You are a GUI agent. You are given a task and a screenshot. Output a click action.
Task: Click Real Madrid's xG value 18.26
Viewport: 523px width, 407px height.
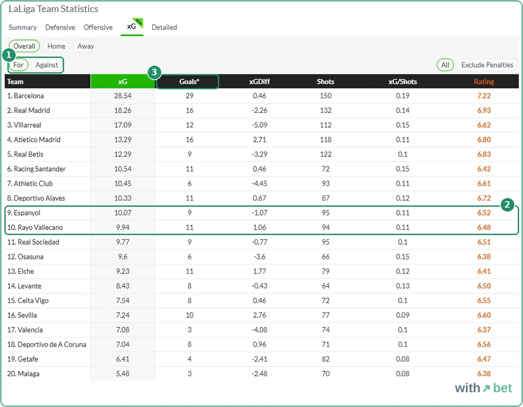pyautogui.click(x=123, y=111)
